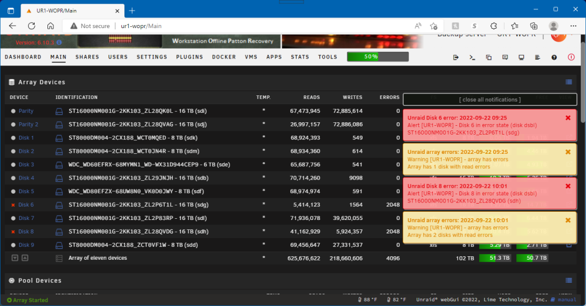The image size is (586, 306).
Task: Click close all notifications
Action: point(490,99)
